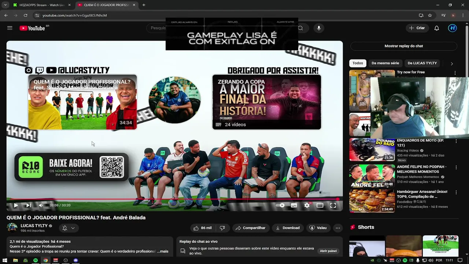Click the Download button
The width and height of the screenshot is (469, 264).
(x=288, y=228)
